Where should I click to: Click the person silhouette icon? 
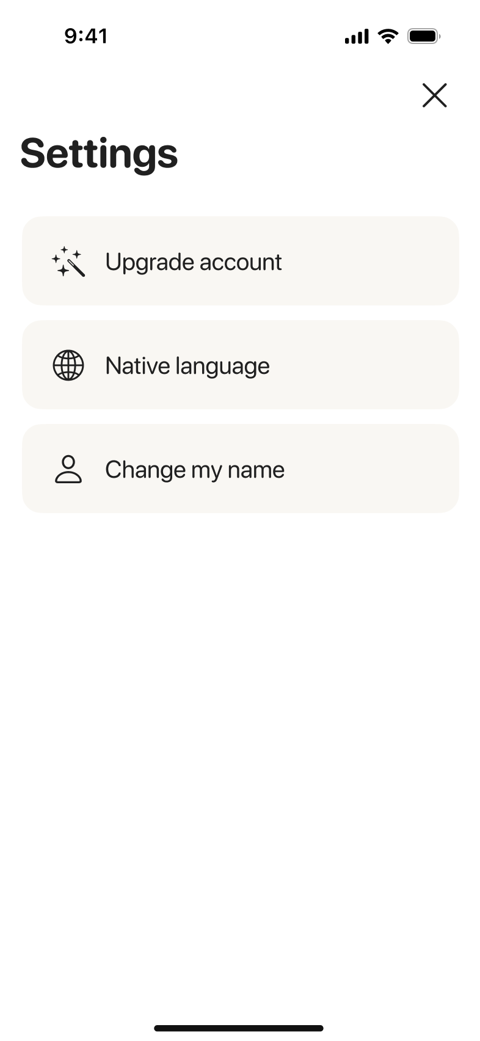click(x=68, y=469)
